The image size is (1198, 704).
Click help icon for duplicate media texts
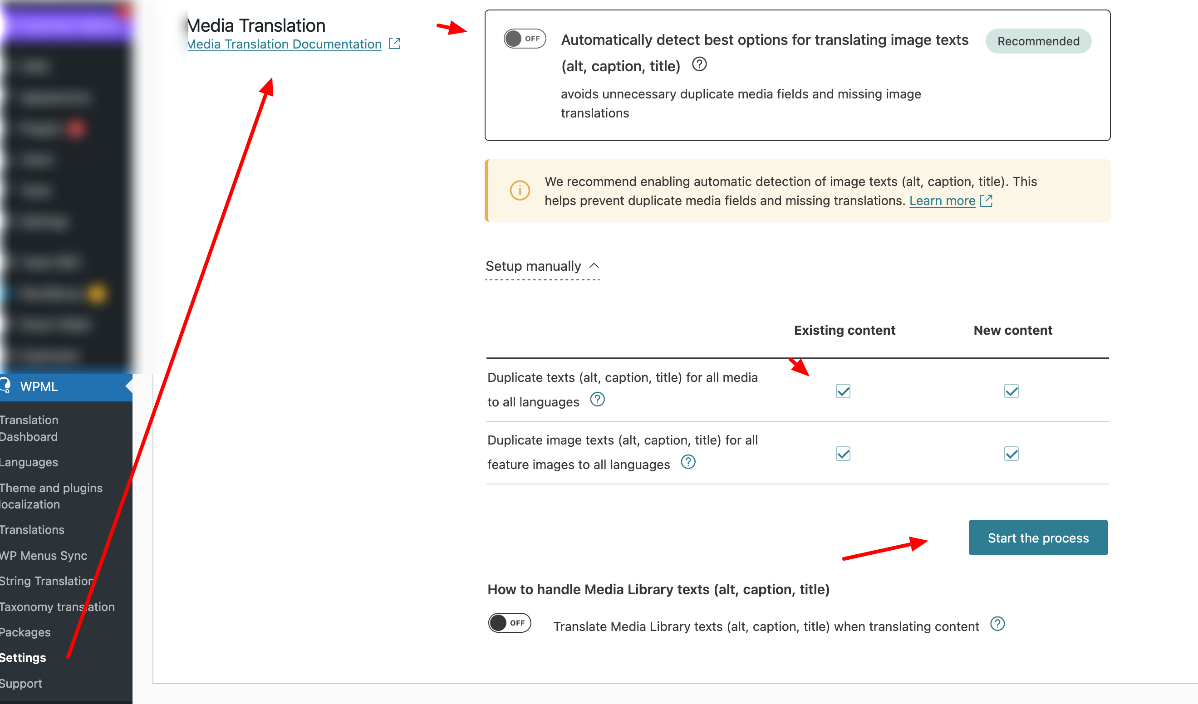pyautogui.click(x=597, y=400)
